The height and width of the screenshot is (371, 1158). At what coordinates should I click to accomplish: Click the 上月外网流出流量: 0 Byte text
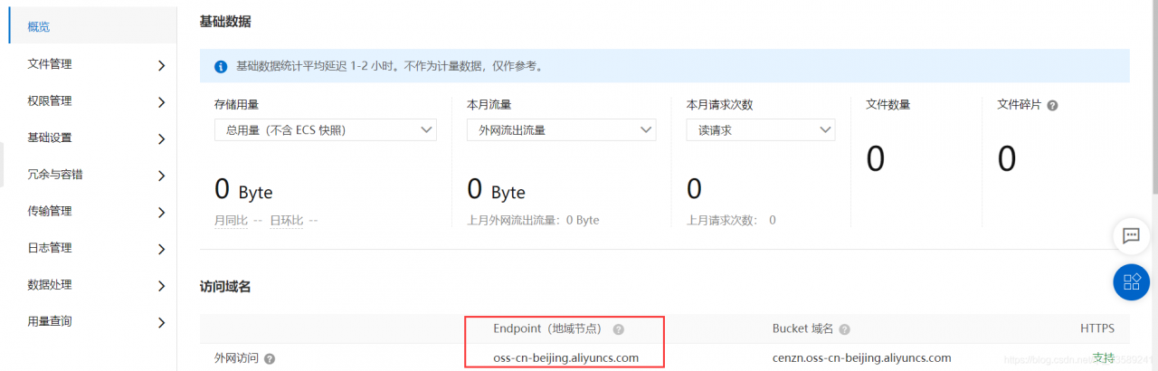click(x=533, y=220)
